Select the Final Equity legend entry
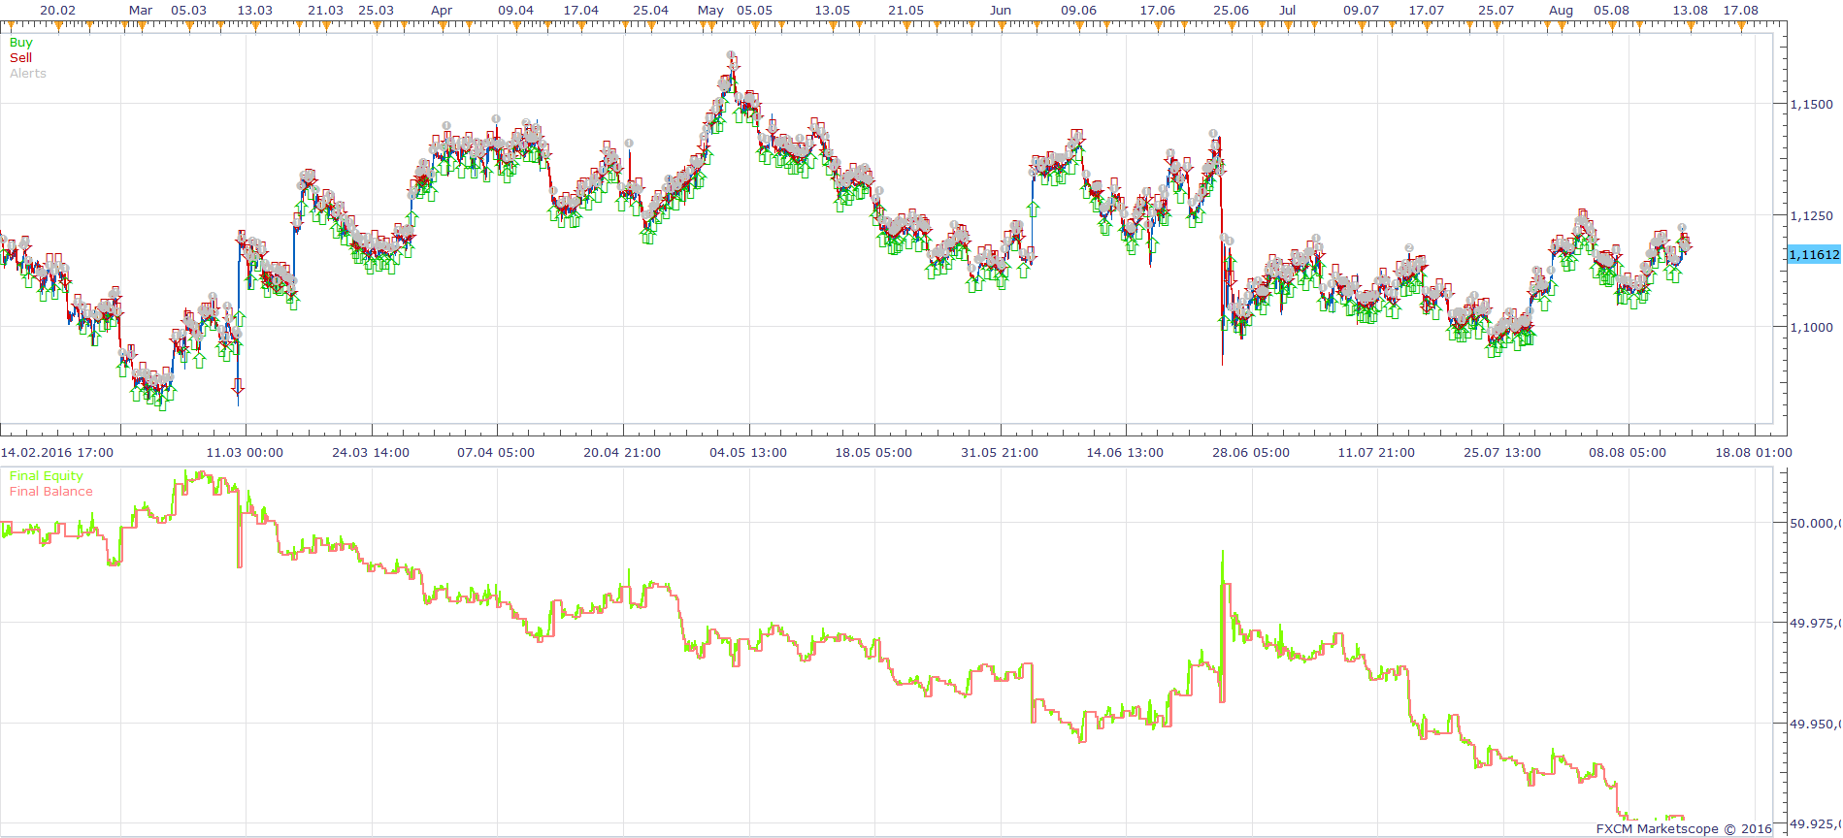The image size is (1843, 838). point(47,476)
